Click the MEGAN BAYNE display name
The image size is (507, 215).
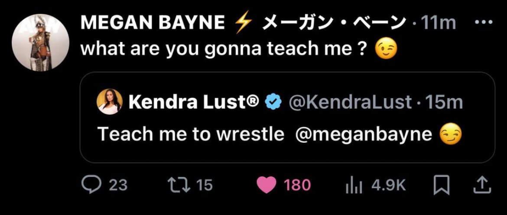[x=153, y=22]
